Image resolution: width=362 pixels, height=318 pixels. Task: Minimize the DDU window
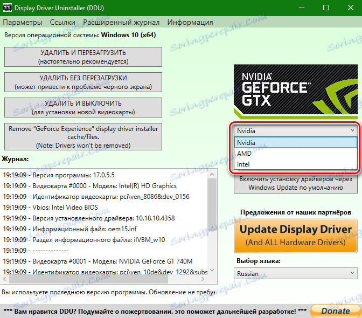point(301,8)
